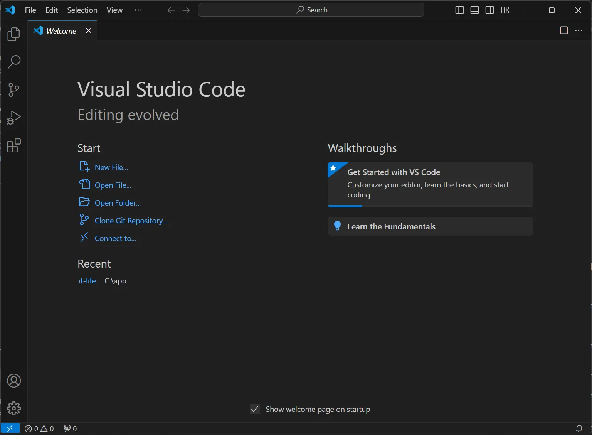Open Source Control view
592x435 pixels.
(x=14, y=89)
